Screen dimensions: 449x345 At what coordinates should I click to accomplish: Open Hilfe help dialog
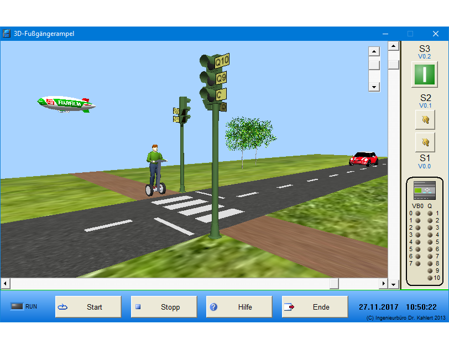pos(239,307)
